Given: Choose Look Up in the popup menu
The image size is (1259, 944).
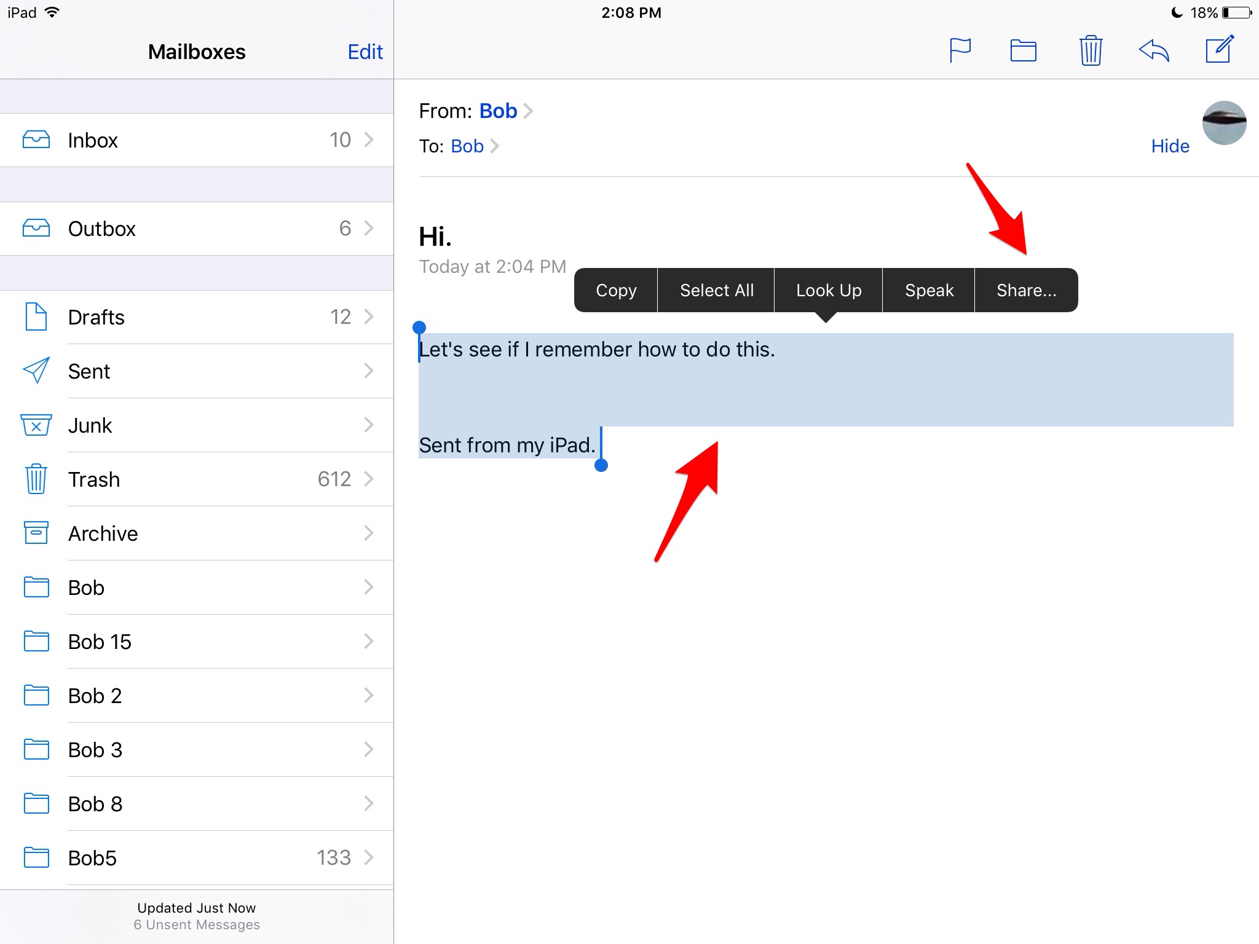Looking at the screenshot, I should [x=828, y=290].
